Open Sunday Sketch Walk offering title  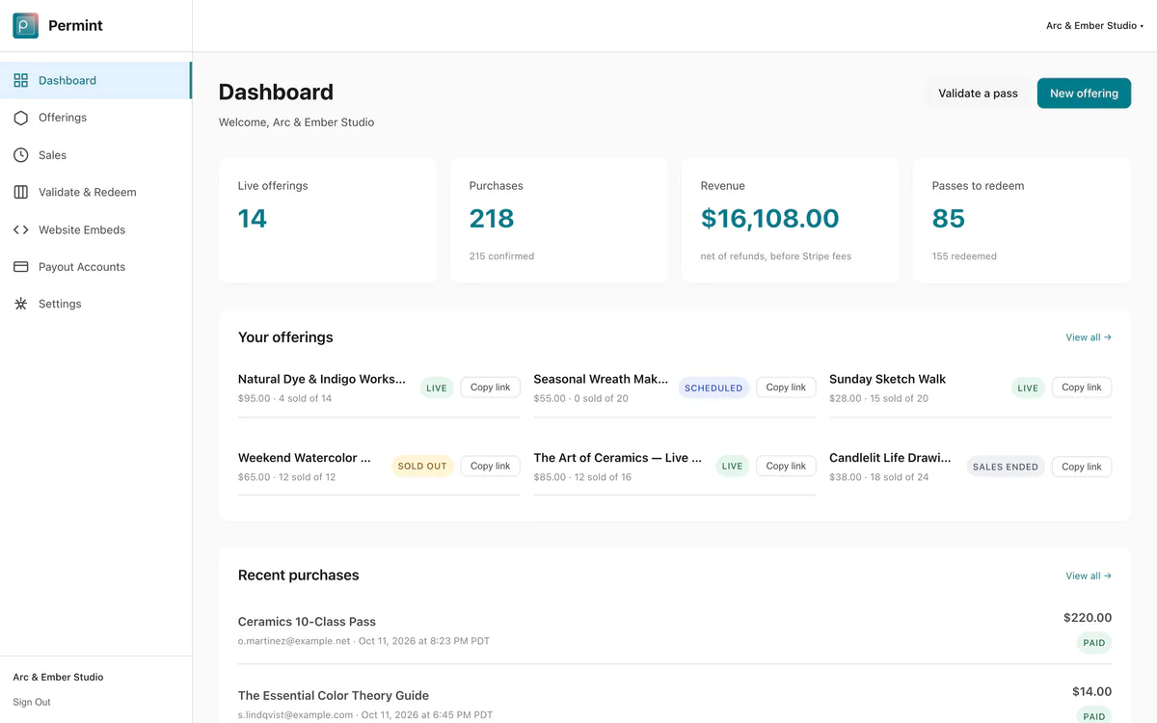coord(887,379)
